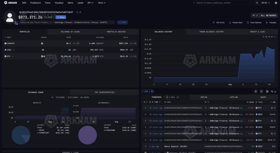Click the bell alert icon above transfers
The height and width of the screenshot is (153, 280).
[256, 92]
